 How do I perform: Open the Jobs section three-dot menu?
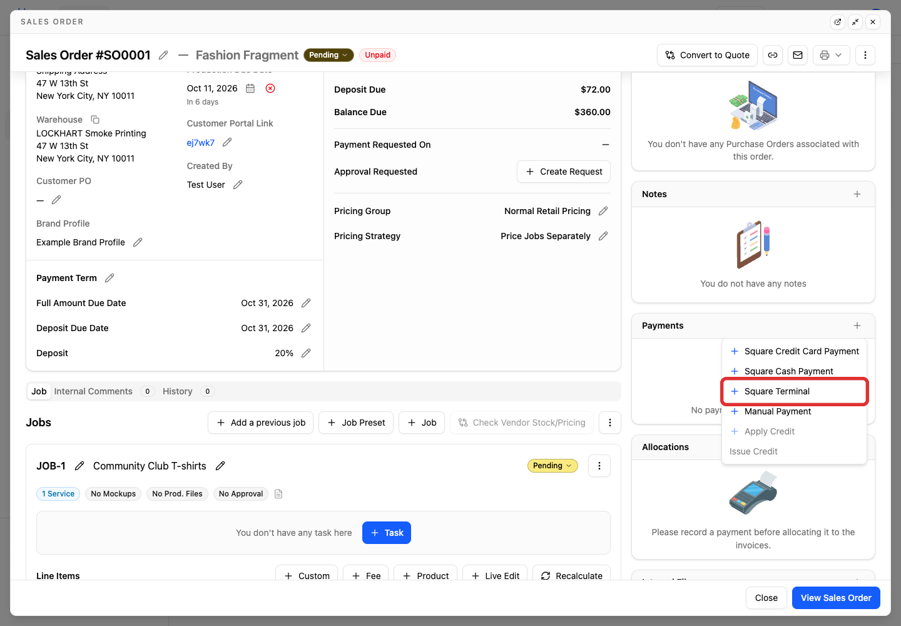coord(610,423)
